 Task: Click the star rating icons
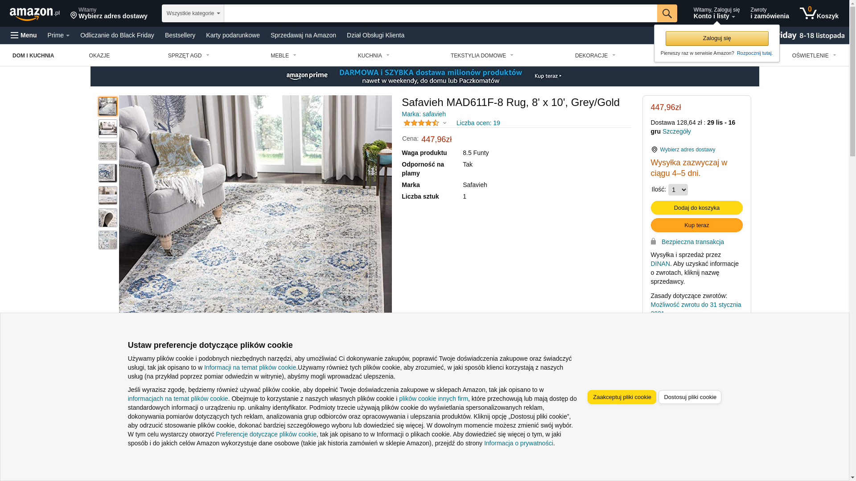421,123
